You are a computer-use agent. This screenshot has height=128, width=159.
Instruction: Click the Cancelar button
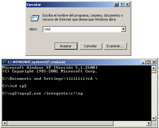91,46
